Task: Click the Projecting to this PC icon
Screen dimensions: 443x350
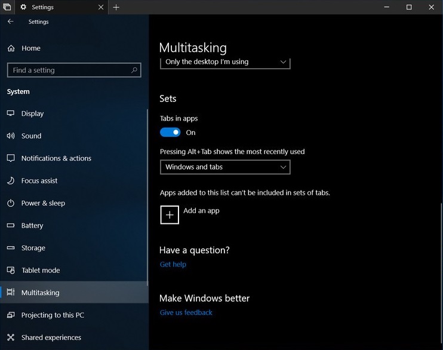Action: pos(11,315)
